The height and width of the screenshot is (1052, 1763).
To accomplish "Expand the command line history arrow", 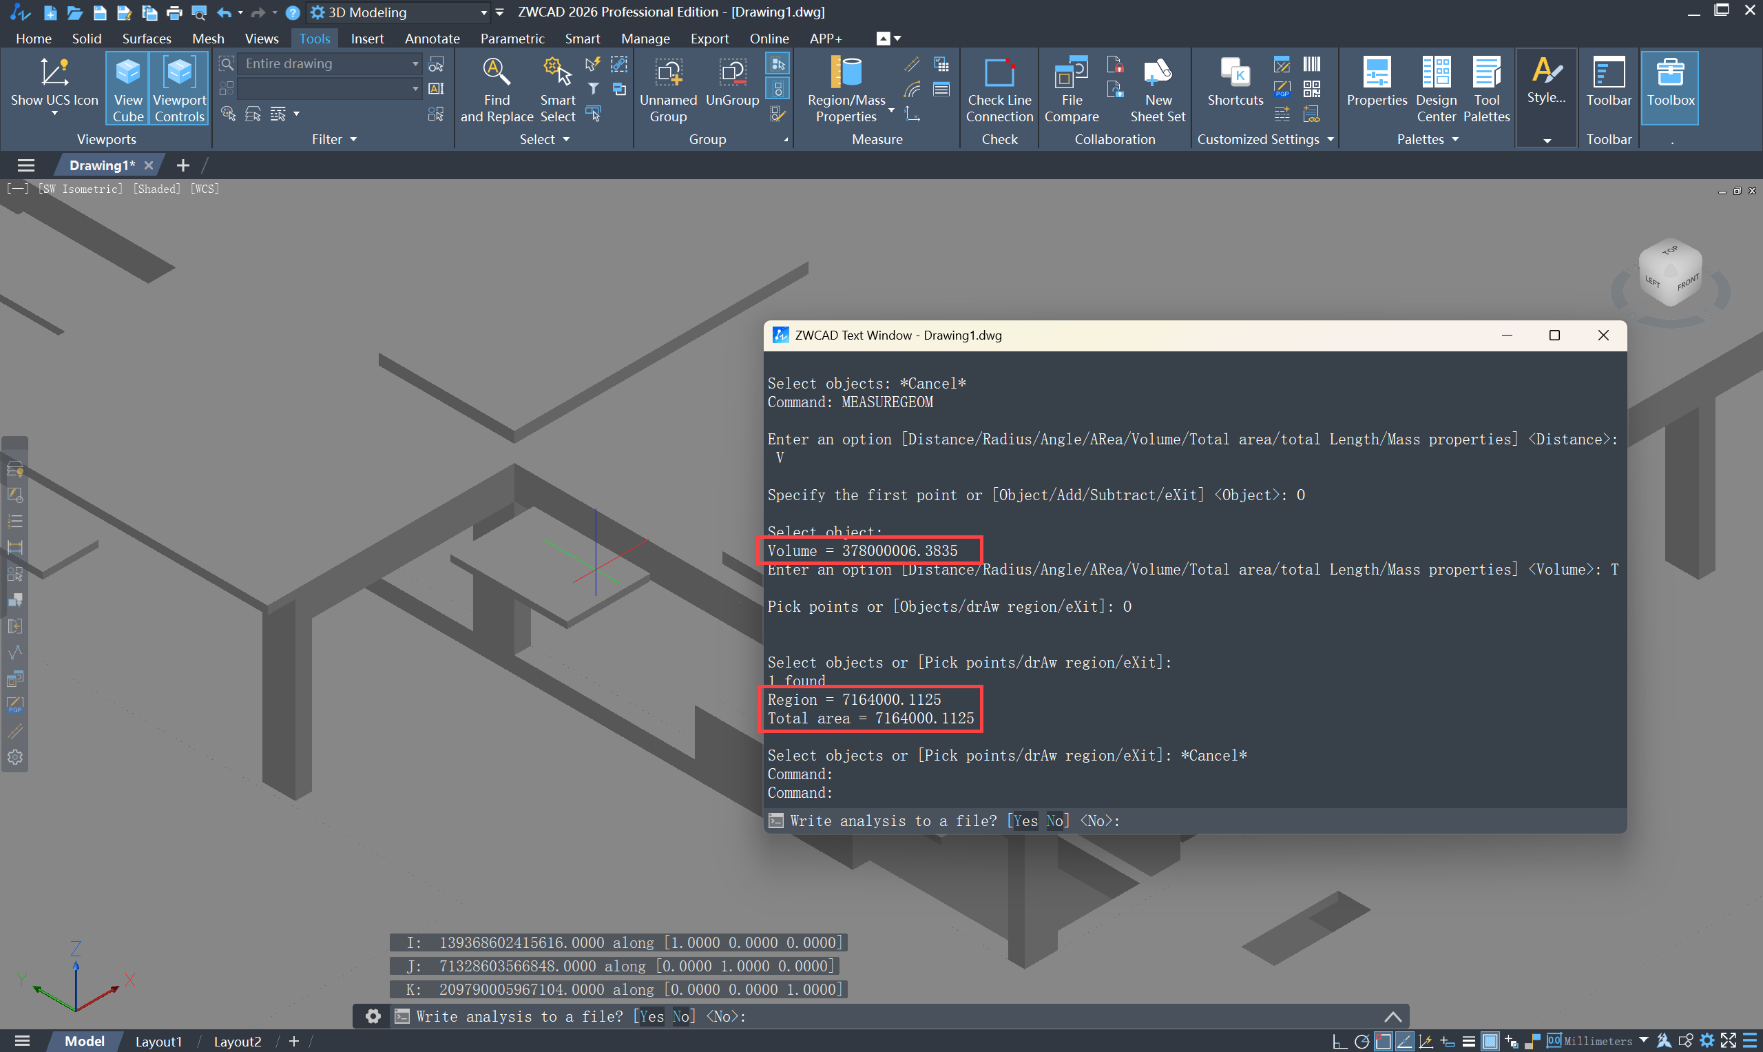I will tap(1392, 1016).
